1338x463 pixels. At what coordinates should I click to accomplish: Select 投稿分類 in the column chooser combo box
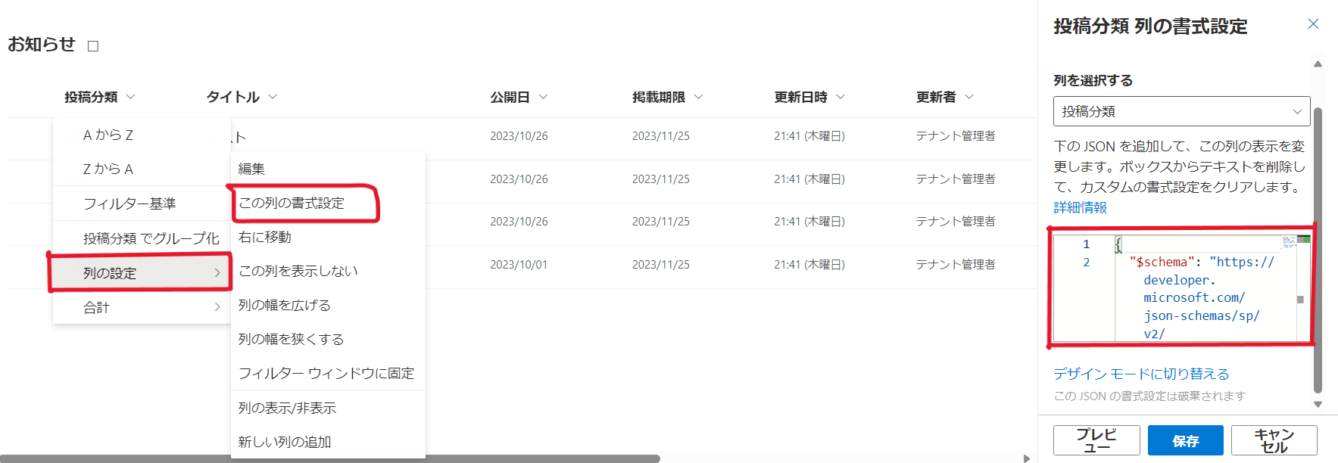tap(1180, 111)
